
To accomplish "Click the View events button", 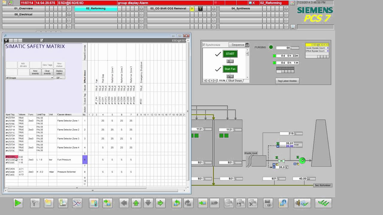I will click(35, 72).
